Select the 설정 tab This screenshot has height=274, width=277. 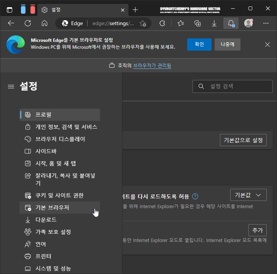(82, 10)
